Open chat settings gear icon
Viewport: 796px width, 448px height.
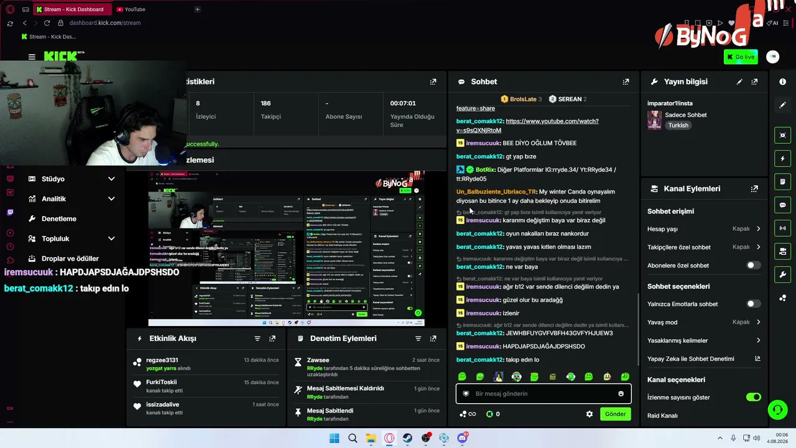pyautogui.click(x=590, y=414)
